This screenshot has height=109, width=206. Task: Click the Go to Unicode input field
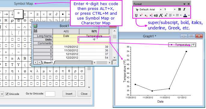[50, 94]
